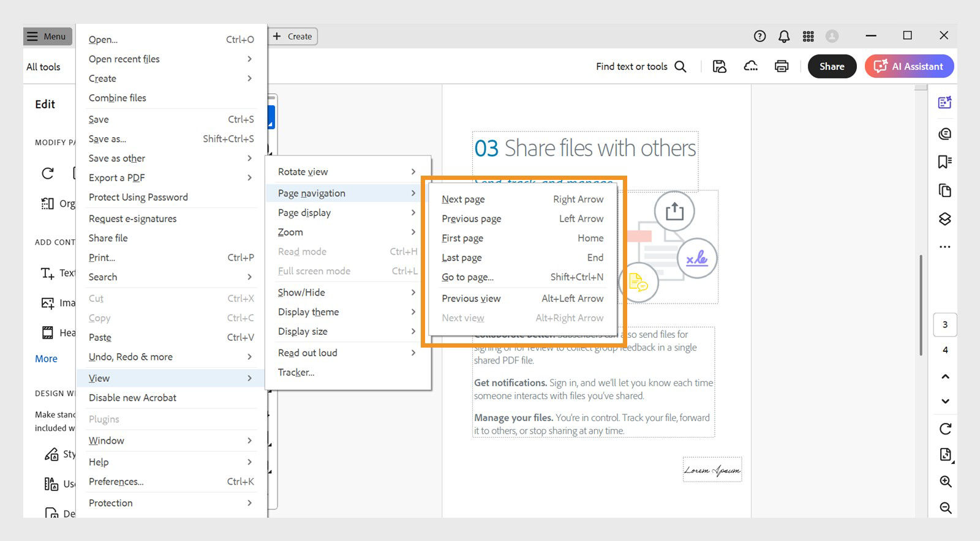
Task: Choose Request e-signatures
Action: click(171, 218)
